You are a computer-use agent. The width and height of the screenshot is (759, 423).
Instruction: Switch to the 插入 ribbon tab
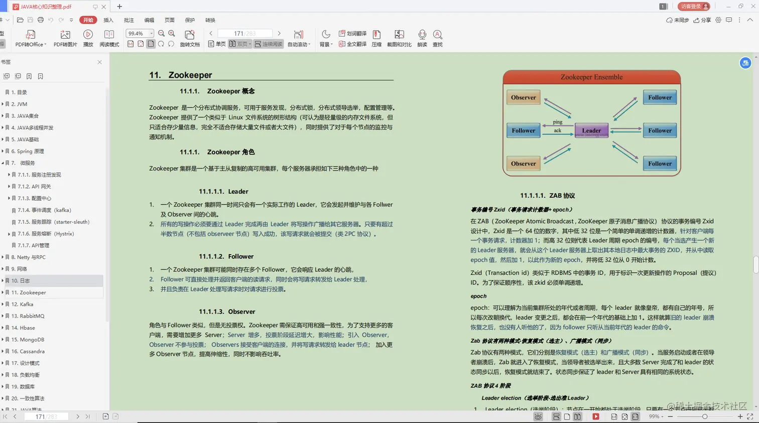point(108,20)
